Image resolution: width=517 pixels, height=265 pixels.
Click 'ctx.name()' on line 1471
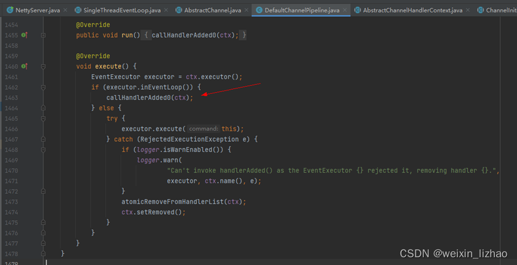point(224,181)
